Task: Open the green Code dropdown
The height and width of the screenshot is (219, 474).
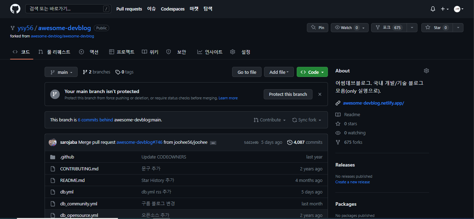Action: click(312, 72)
